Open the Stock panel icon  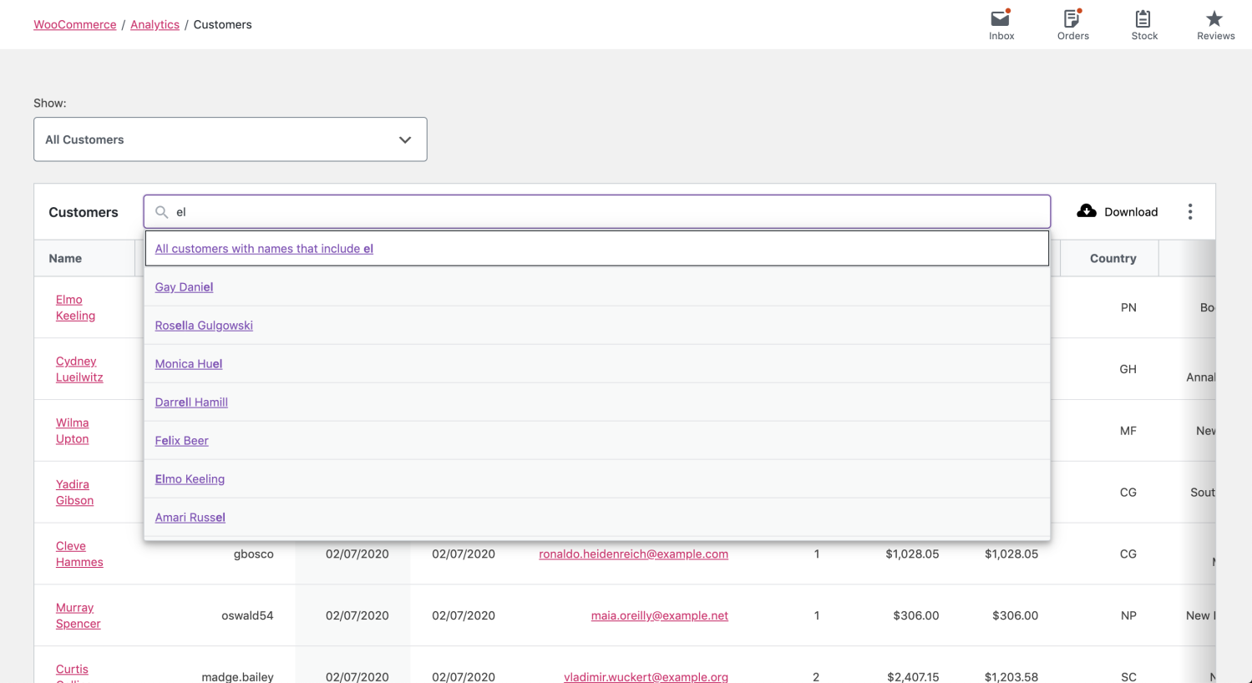pos(1143,18)
